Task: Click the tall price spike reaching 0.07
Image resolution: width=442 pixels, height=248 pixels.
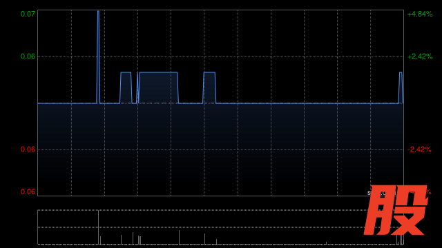Action: (98, 57)
